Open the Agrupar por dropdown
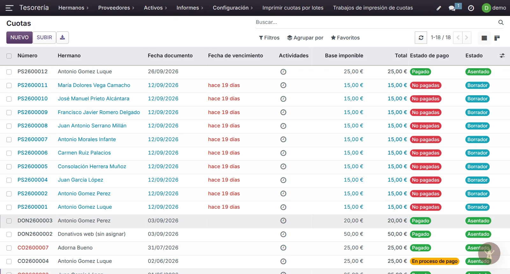The height and width of the screenshot is (274, 510). (305, 38)
